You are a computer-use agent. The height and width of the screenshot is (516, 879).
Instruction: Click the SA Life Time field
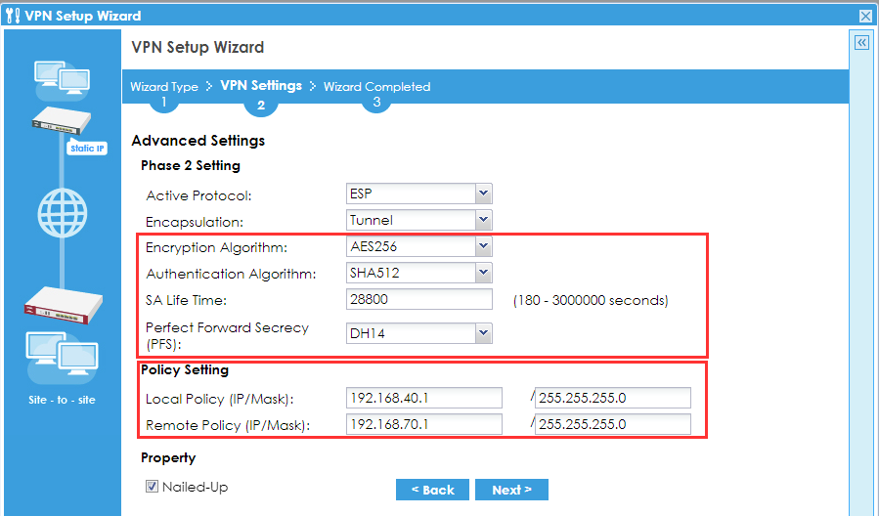pos(419,299)
